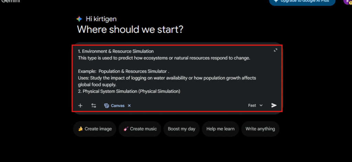
Task: Click the Gemini logo at top left
Action: point(10,1)
